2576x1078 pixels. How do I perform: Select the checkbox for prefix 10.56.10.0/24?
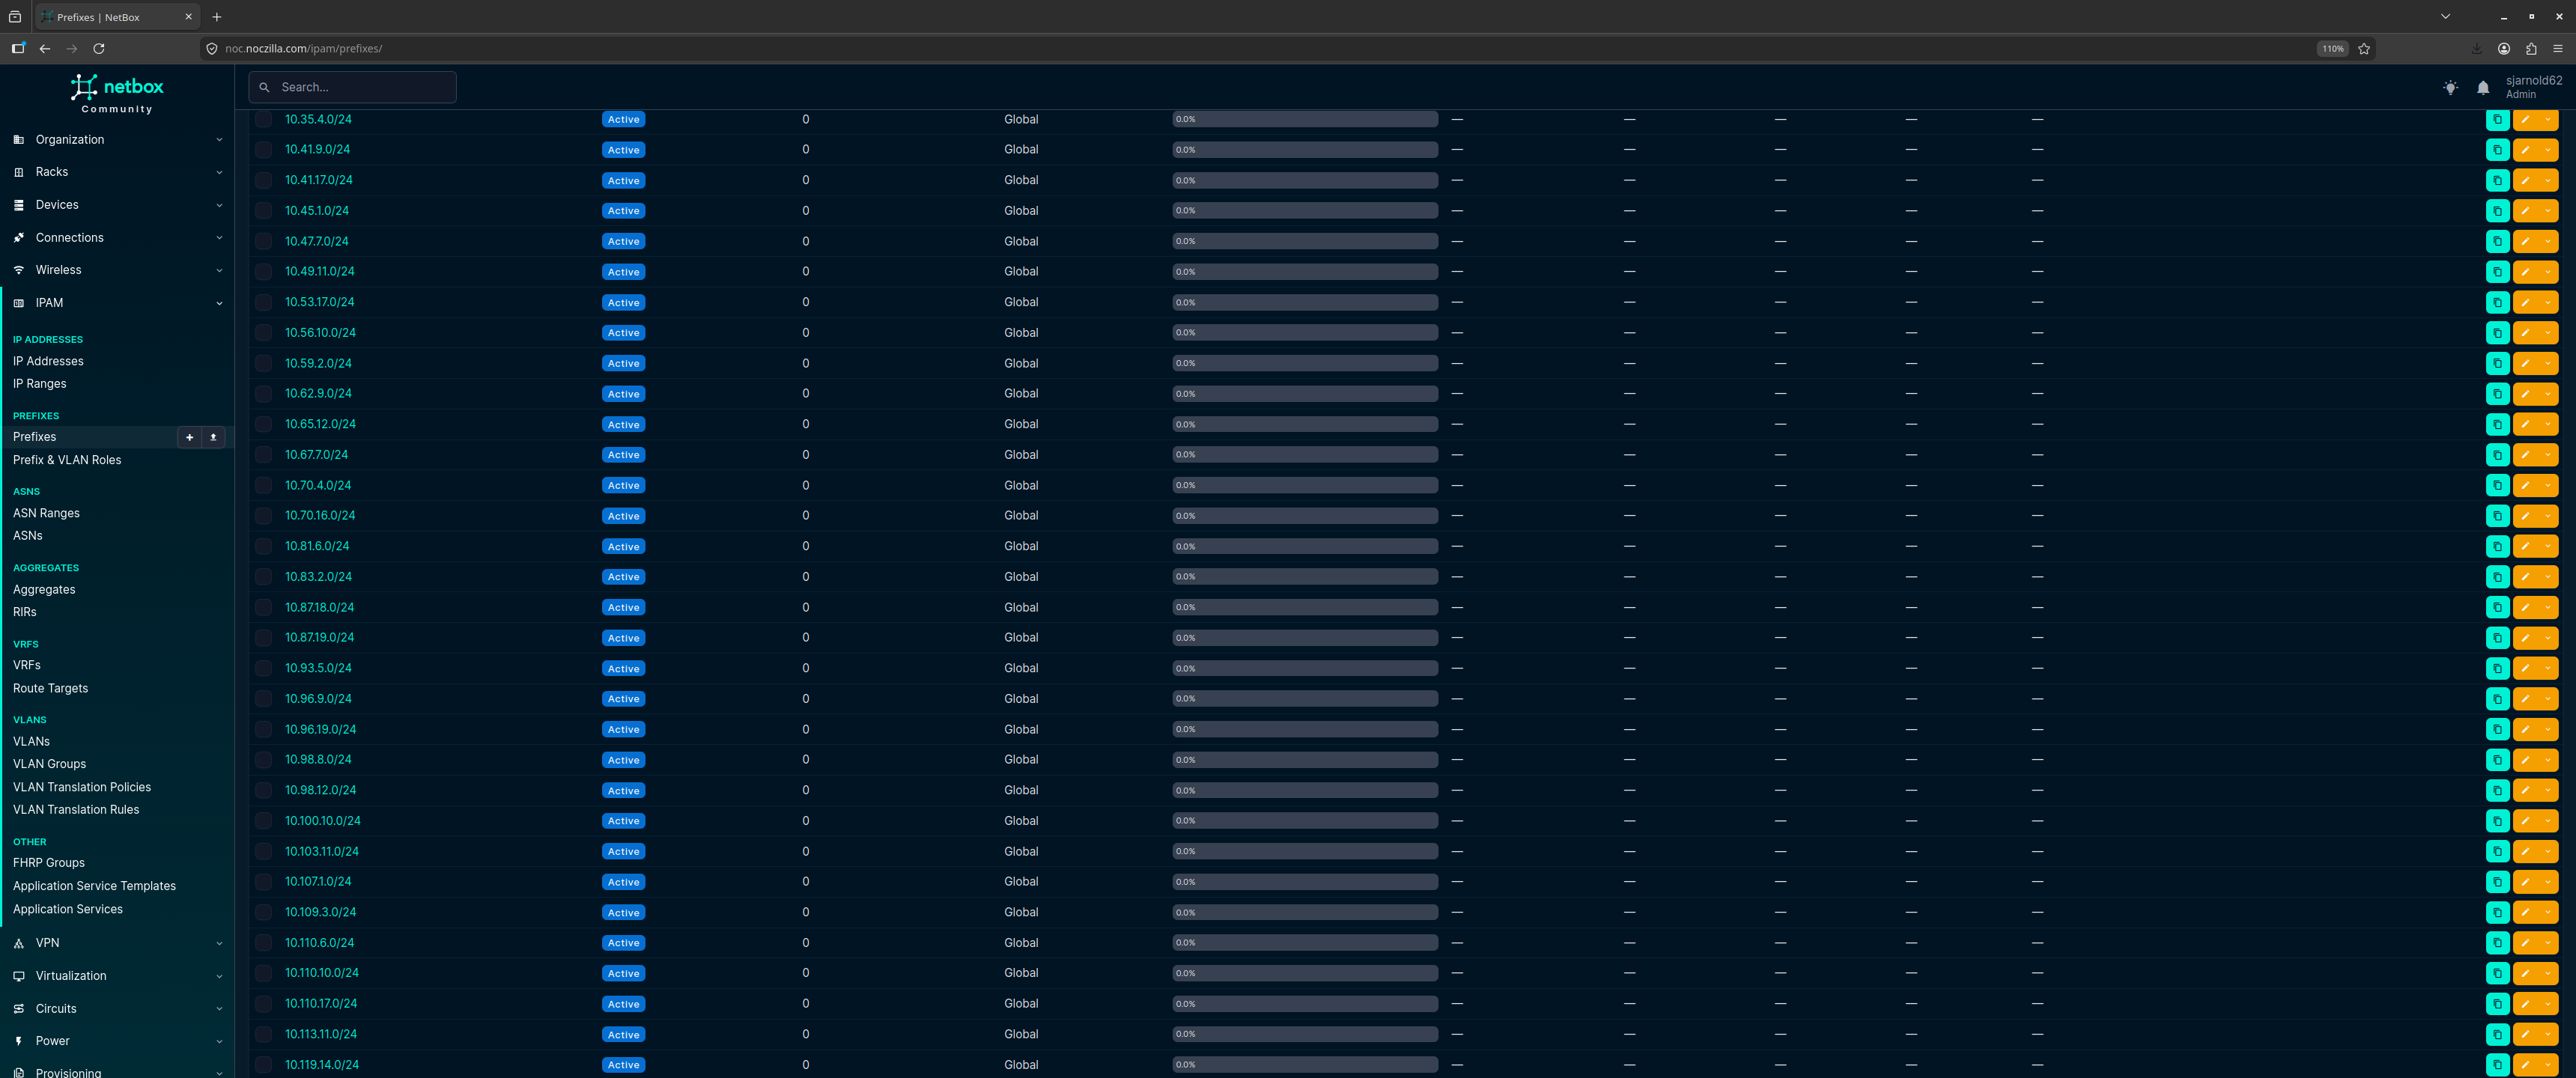pyautogui.click(x=263, y=333)
